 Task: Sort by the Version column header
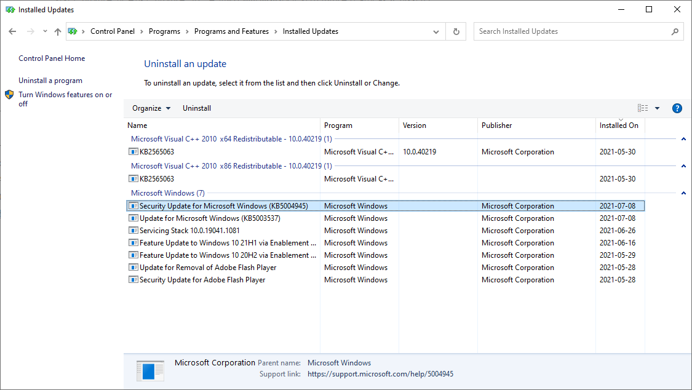[x=438, y=125]
